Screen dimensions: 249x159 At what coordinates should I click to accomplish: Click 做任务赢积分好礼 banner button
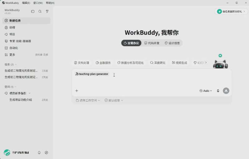coord(231,12)
